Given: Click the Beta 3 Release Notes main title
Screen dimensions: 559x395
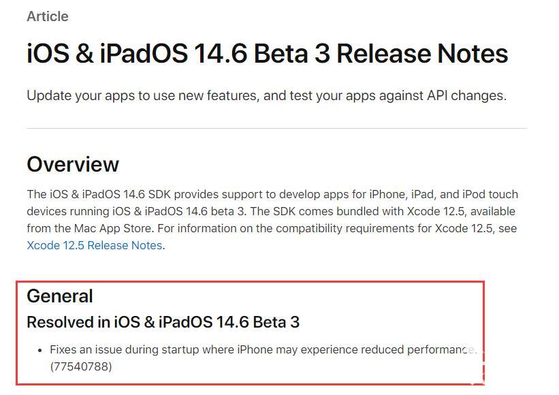Looking at the screenshot, I should (268, 54).
